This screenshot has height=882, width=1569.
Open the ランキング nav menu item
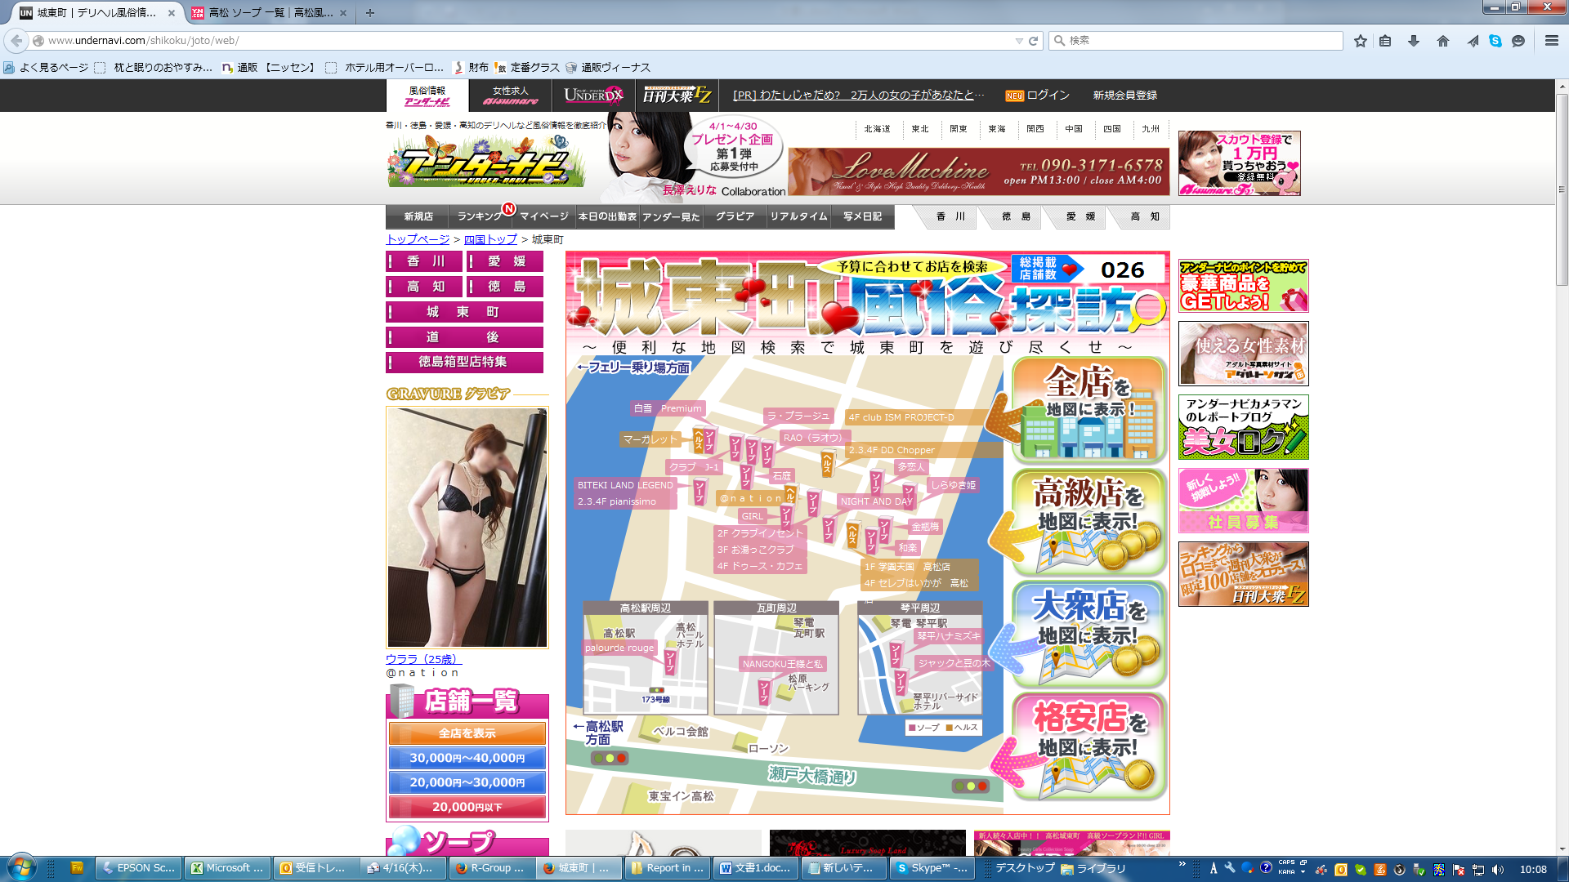pyautogui.click(x=481, y=216)
